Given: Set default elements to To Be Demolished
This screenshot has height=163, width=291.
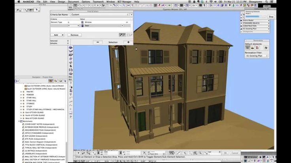Looking at the screenshot, I should [x=252, y=48].
